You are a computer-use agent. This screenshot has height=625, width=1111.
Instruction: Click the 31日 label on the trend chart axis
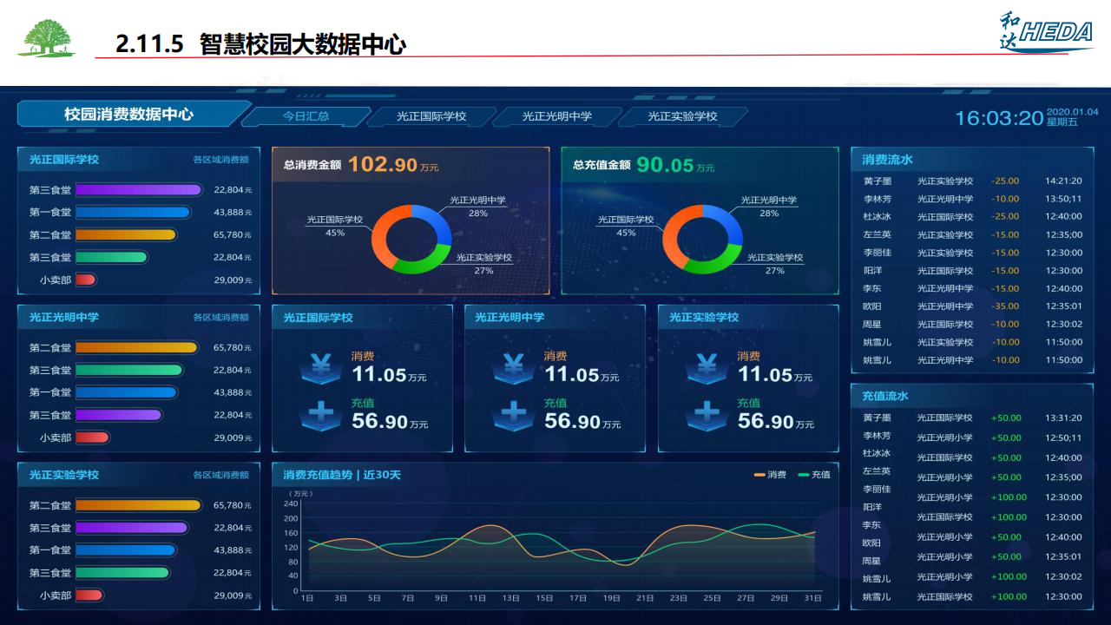[x=812, y=598]
